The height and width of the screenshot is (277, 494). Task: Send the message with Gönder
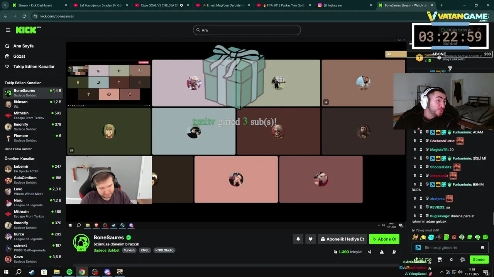point(479,260)
